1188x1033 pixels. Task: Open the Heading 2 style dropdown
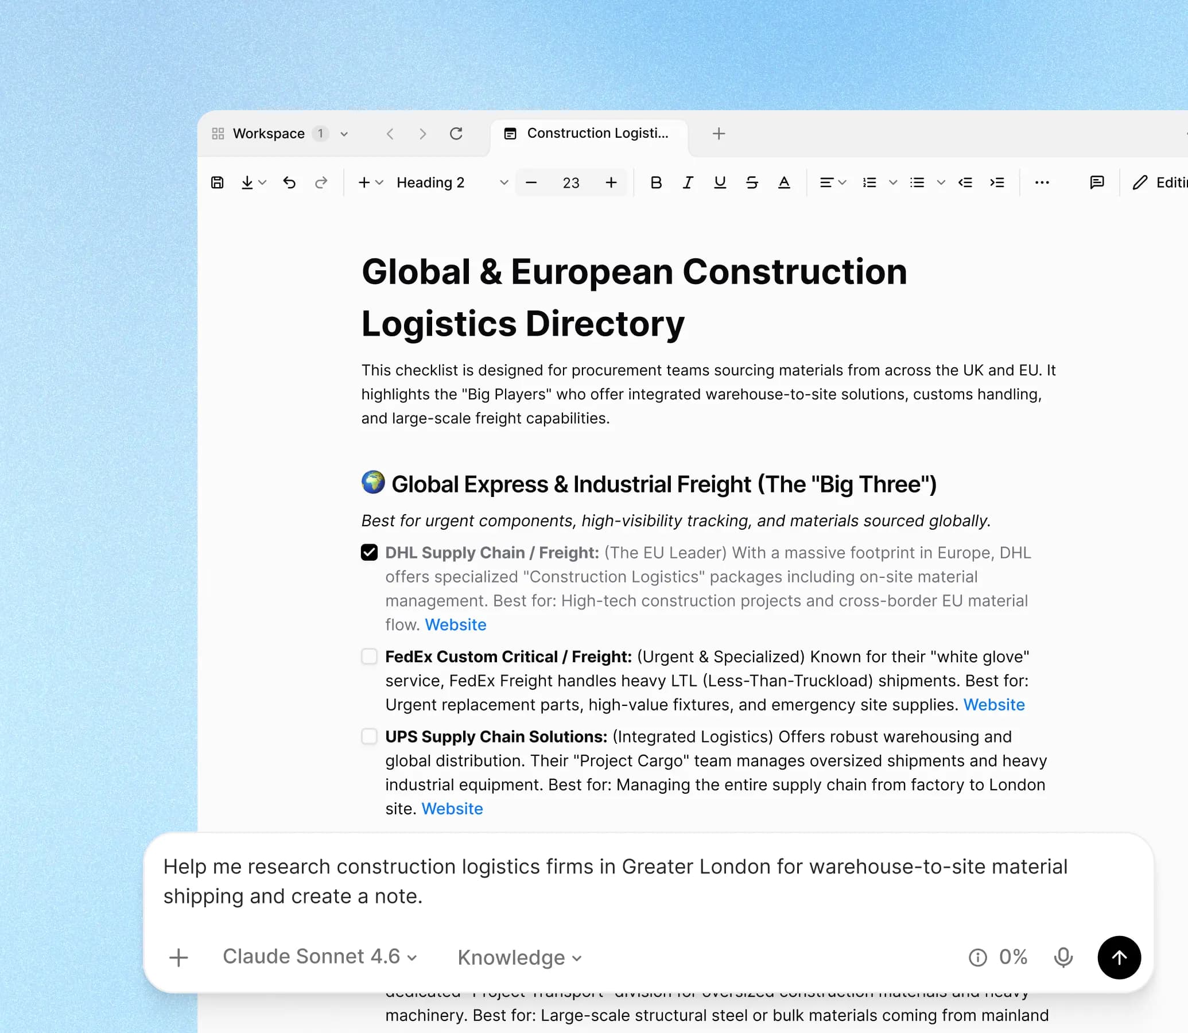[x=451, y=182]
